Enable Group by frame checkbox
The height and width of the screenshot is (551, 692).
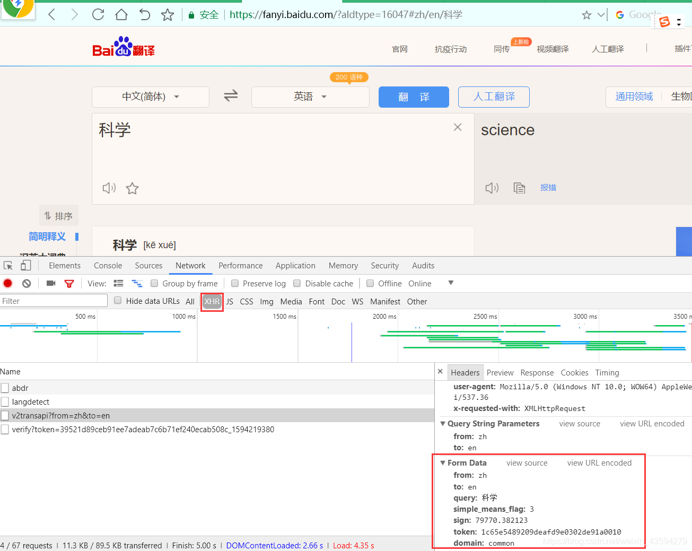[x=154, y=283]
